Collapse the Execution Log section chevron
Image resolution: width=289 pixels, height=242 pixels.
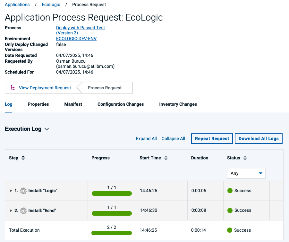click(x=47, y=129)
